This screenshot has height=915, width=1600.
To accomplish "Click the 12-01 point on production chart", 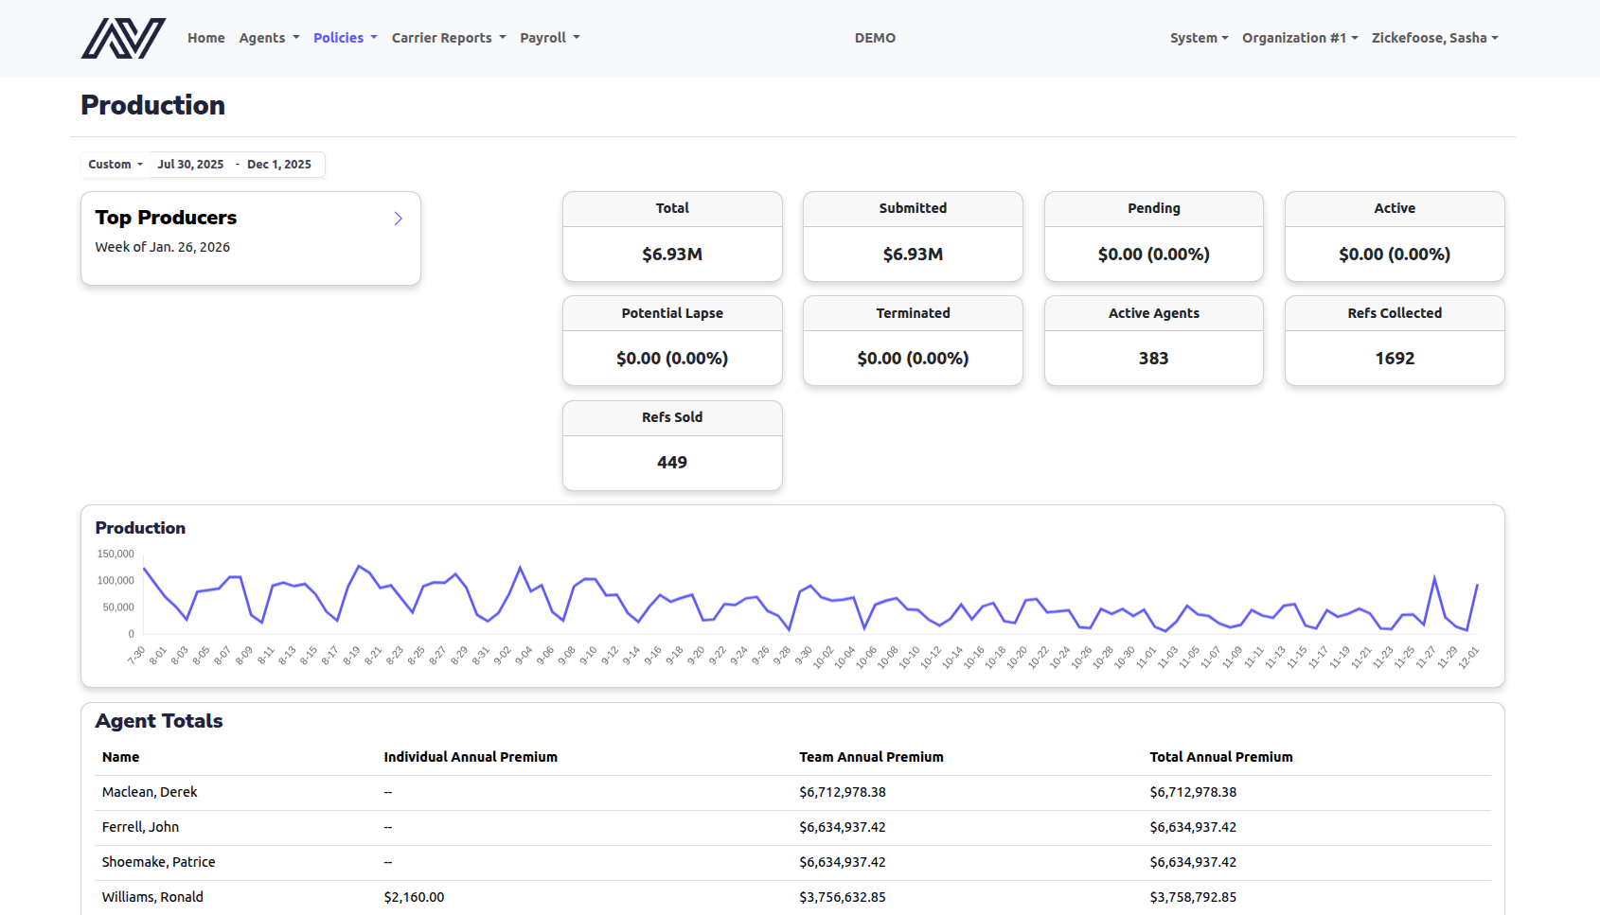I will 1478,585.
